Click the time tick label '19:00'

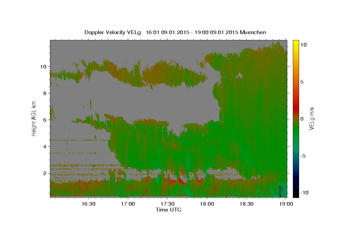286,204
